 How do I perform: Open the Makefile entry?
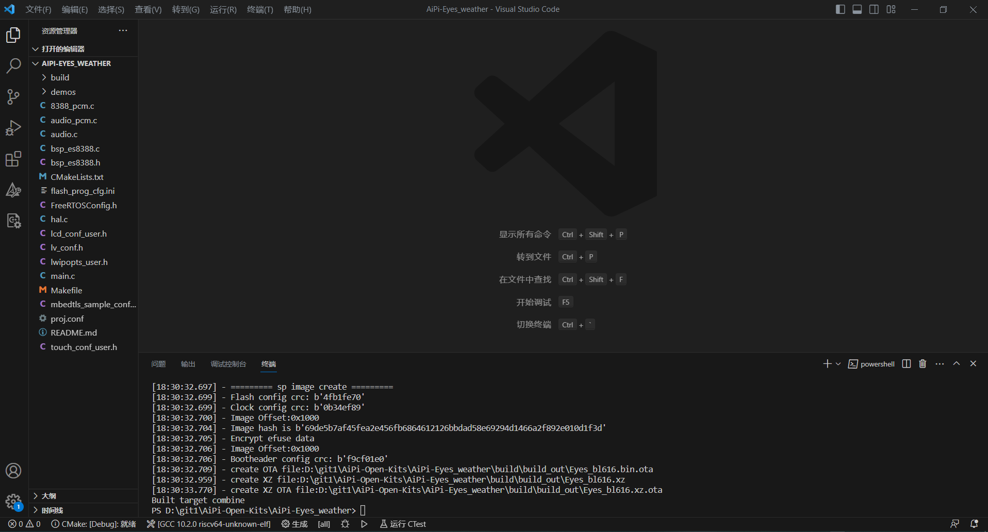84,290
